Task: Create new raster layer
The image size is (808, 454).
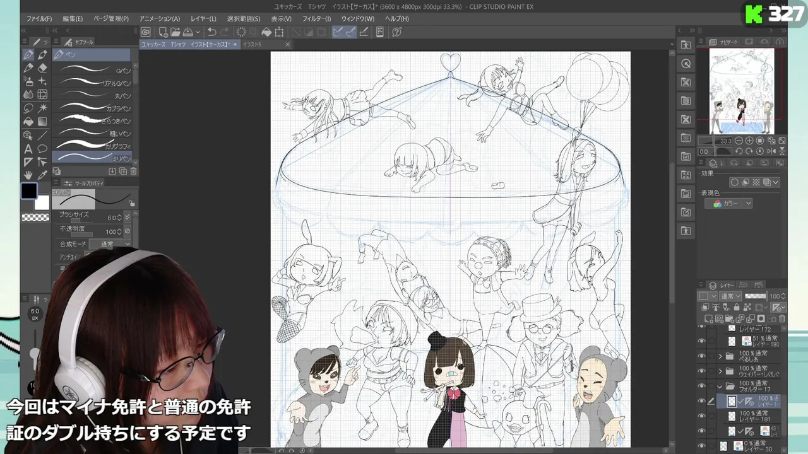Action: tap(710, 319)
